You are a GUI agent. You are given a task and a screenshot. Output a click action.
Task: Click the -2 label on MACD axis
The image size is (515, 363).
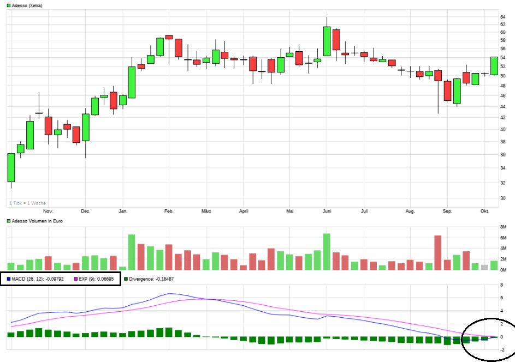pyautogui.click(x=502, y=350)
